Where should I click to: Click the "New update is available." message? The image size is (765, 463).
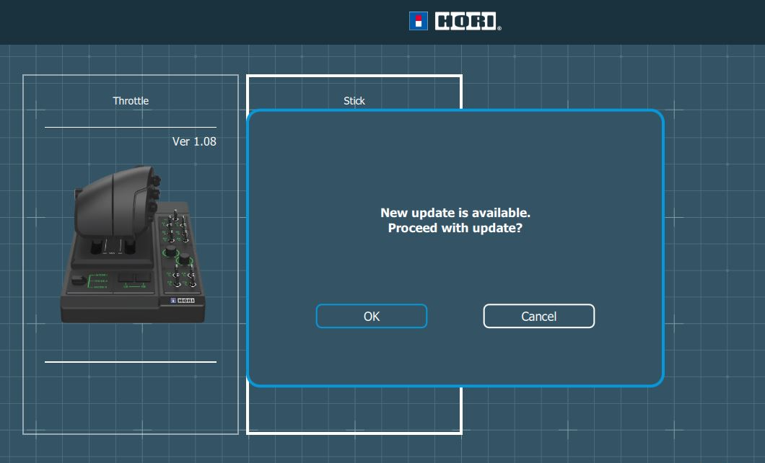pos(455,213)
